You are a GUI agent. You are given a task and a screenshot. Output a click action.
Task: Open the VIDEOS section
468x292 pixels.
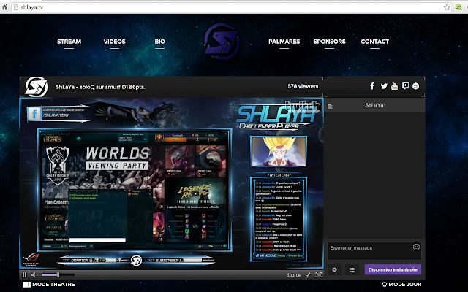pos(114,42)
